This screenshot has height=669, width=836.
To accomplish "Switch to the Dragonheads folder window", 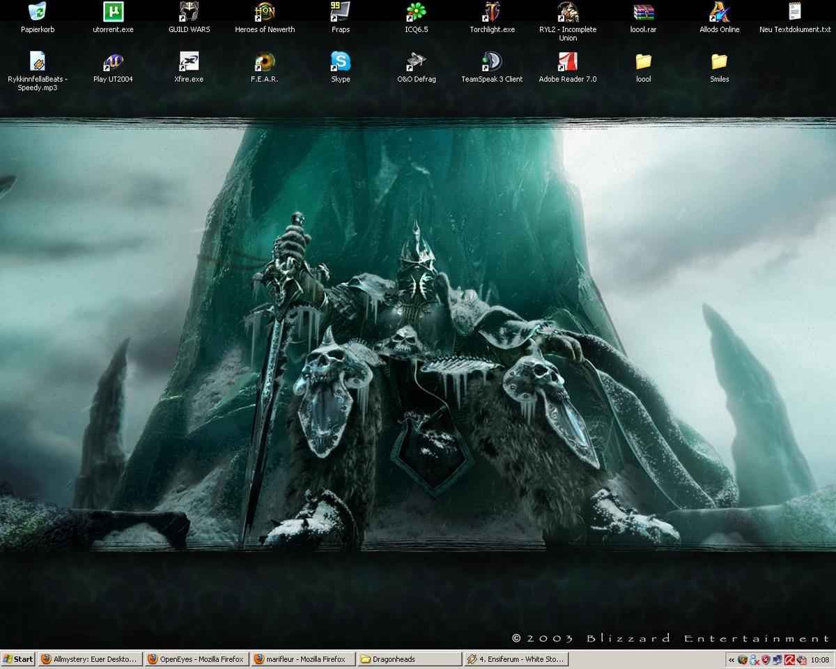I will point(408,659).
